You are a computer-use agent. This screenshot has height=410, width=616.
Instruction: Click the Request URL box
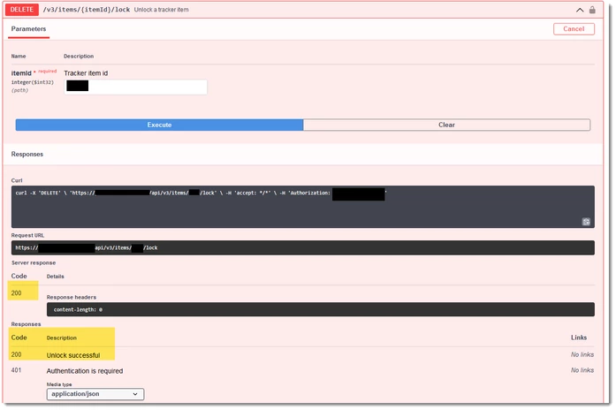pos(302,247)
